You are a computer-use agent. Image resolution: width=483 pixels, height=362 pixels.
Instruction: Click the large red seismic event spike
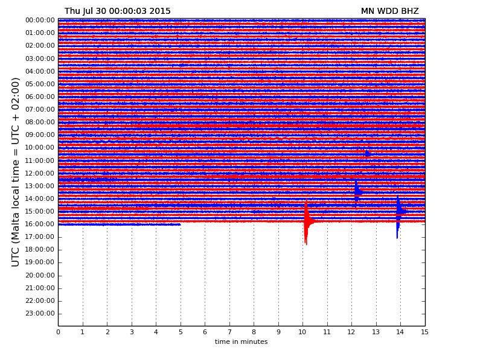(306, 222)
